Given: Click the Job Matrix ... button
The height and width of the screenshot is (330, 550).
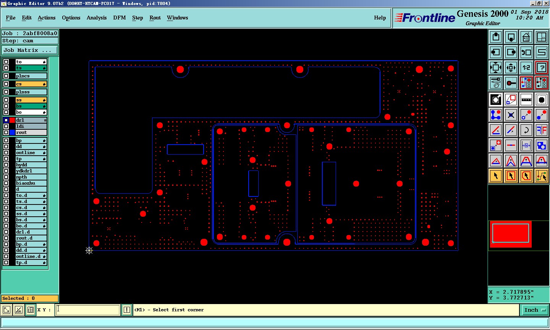Looking at the screenshot, I should tap(30, 50).
